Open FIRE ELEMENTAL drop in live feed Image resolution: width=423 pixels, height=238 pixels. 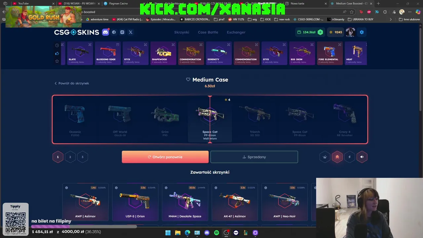[x=330, y=53]
